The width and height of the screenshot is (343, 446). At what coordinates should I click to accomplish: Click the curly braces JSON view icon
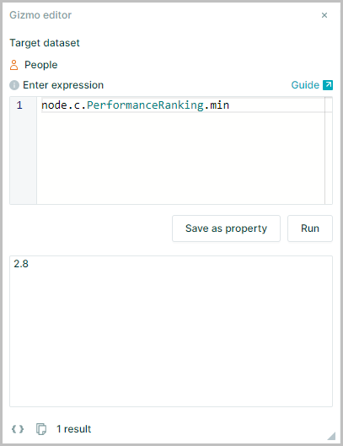(18, 429)
